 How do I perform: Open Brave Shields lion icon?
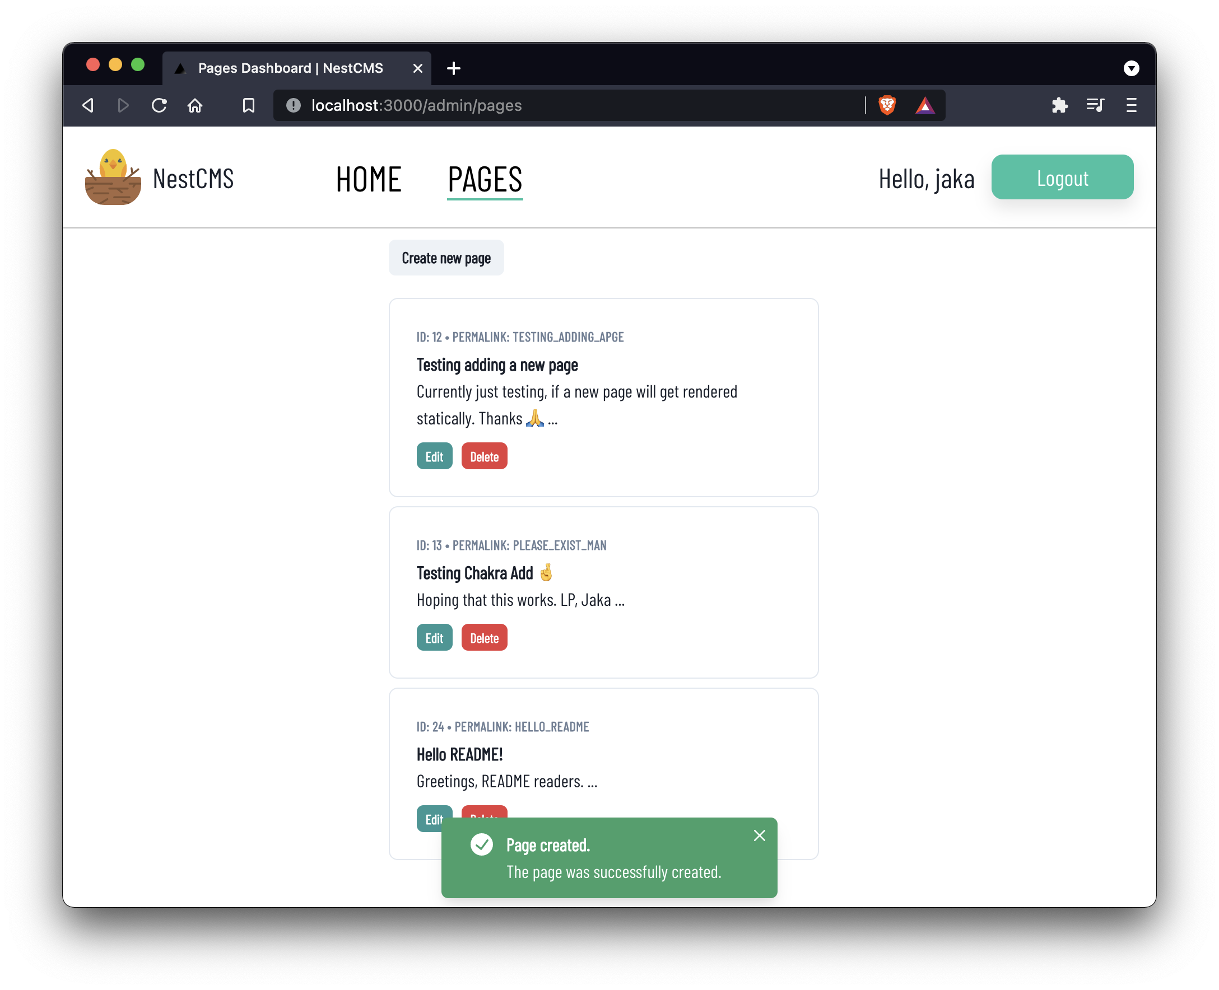tap(887, 105)
